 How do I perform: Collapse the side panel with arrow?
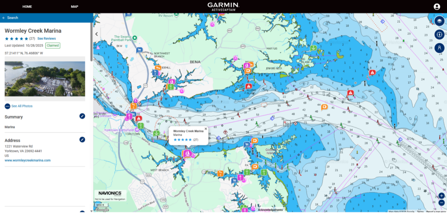[96, 34]
